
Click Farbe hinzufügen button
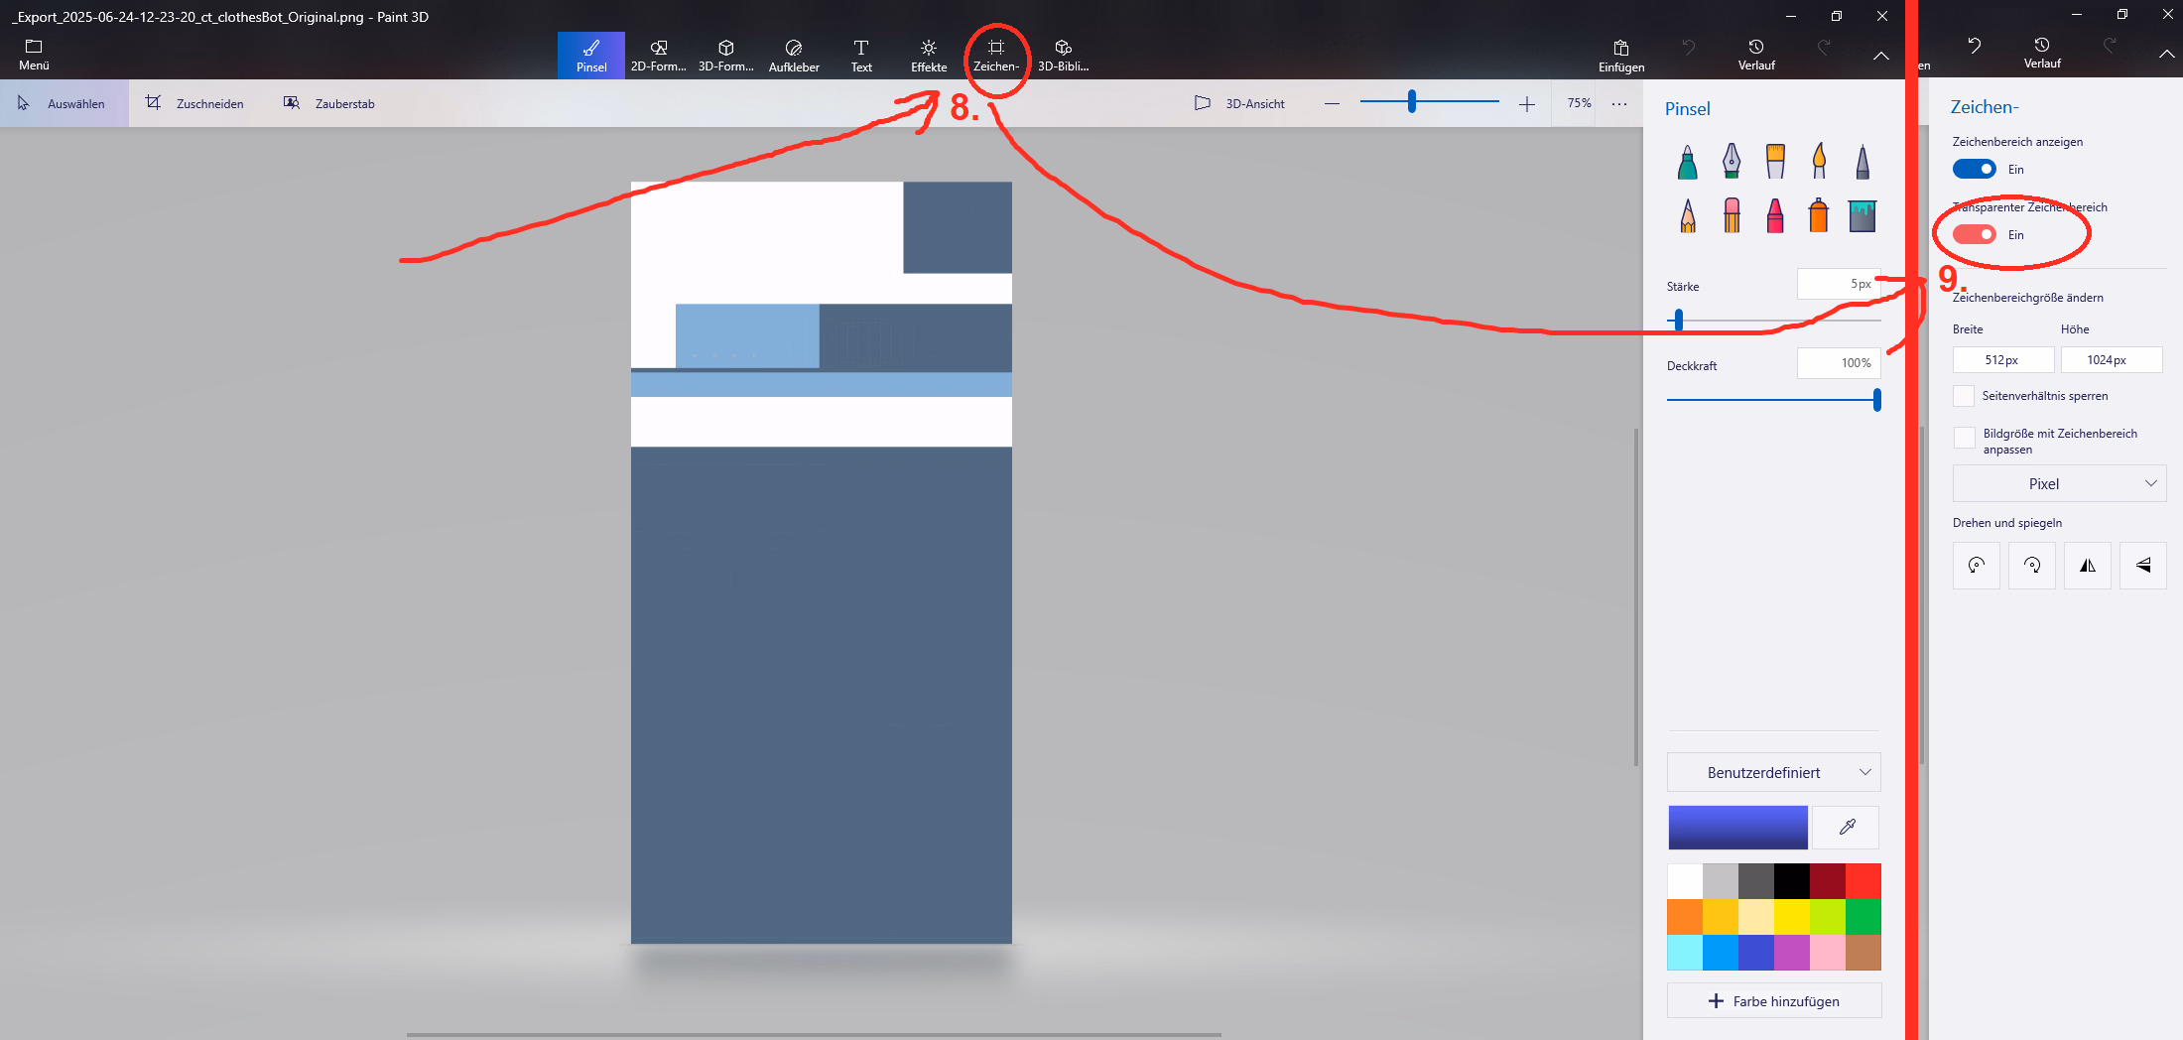tap(1773, 1000)
